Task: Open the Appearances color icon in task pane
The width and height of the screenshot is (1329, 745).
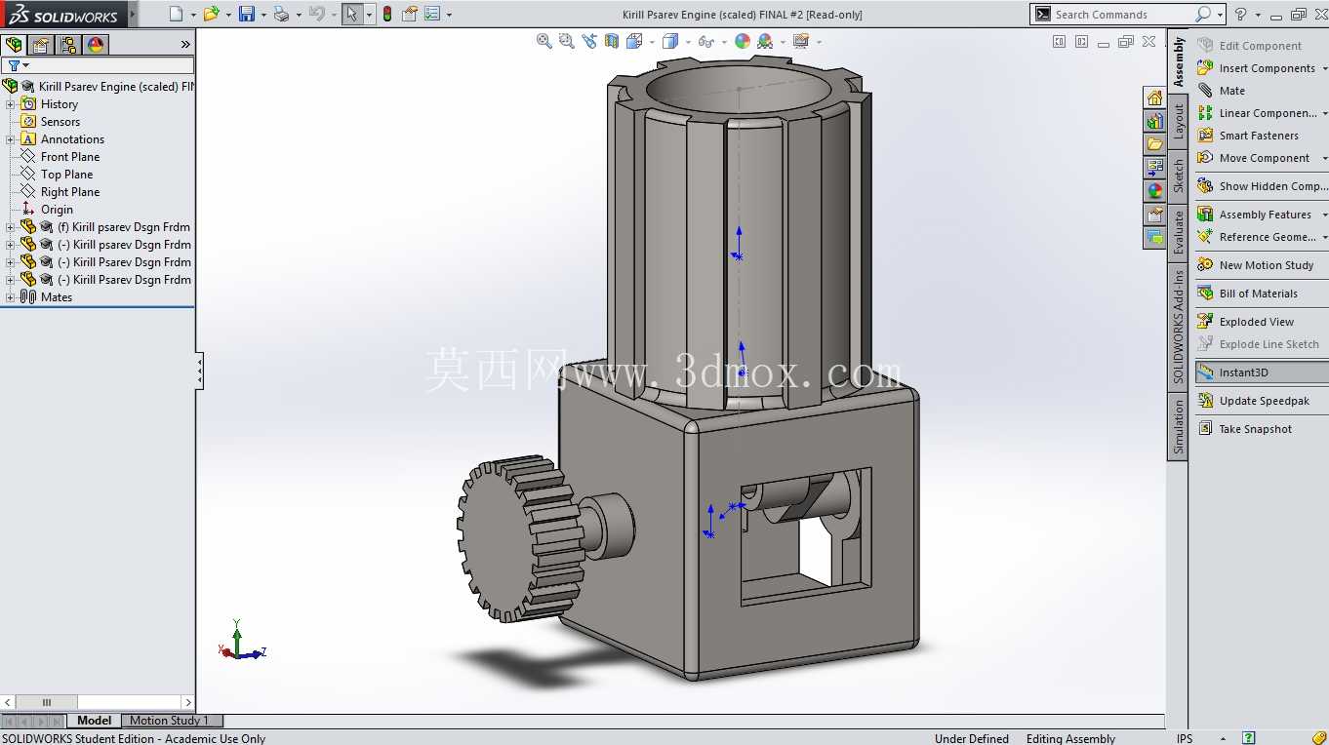Action: 1155,191
